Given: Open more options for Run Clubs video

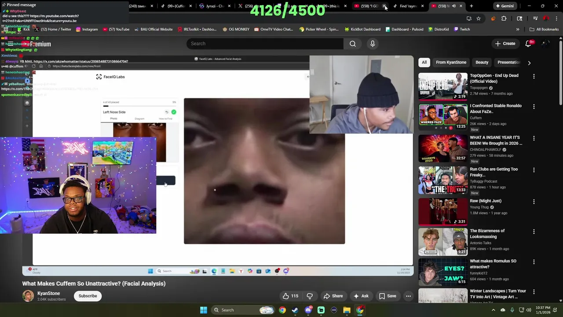Looking at the screenshot, I should click(x=534, y=170).
